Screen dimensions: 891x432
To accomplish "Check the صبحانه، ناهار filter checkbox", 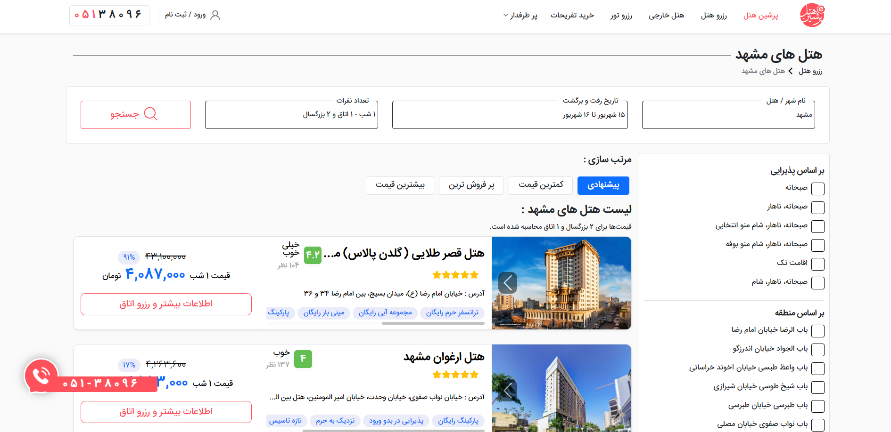I will point(818,208).
